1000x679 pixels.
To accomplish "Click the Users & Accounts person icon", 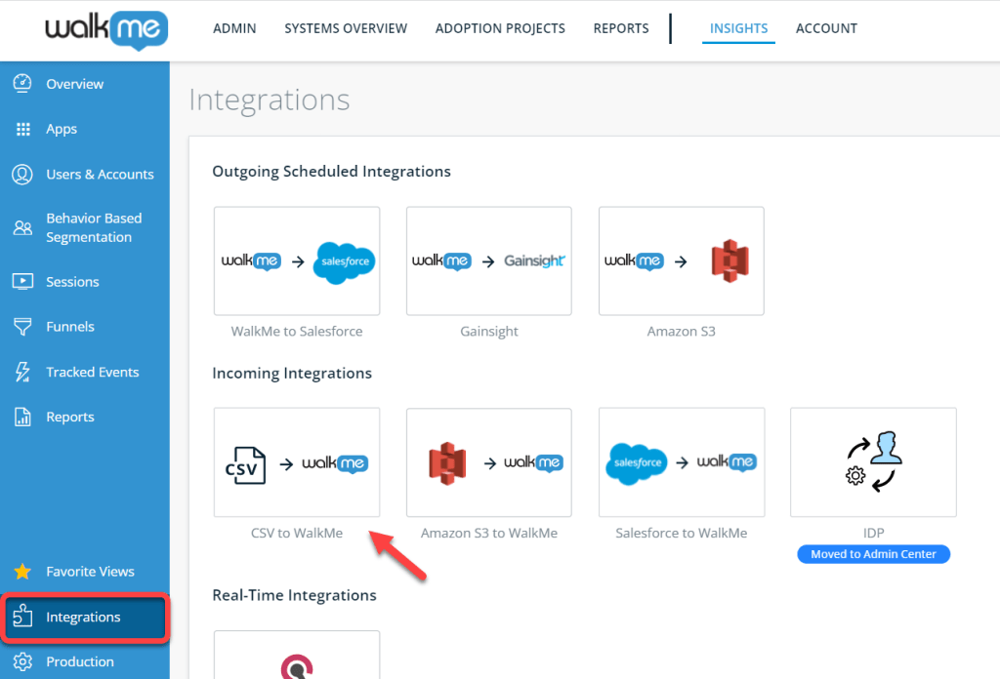I will tap(22, 175).
